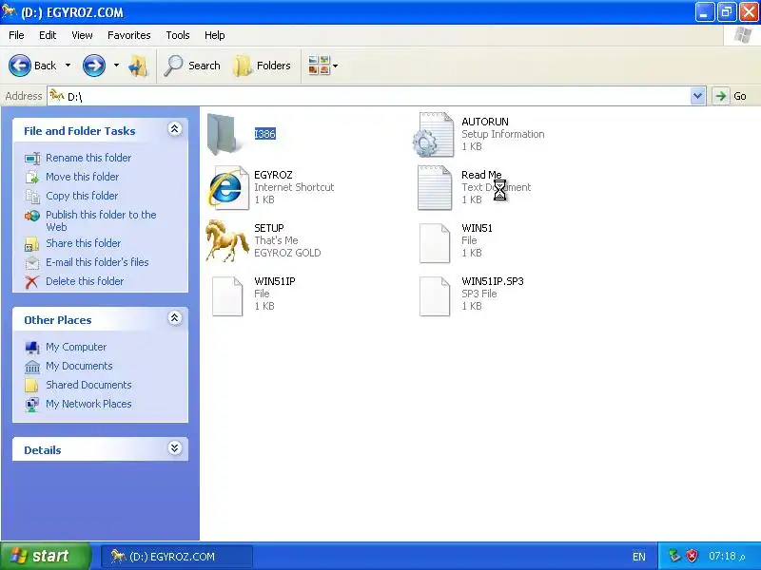The width and height of the screenshot is (761, 570).
Task: Select the WIN51IP.SP3 file icon
Action: point(435,296)
